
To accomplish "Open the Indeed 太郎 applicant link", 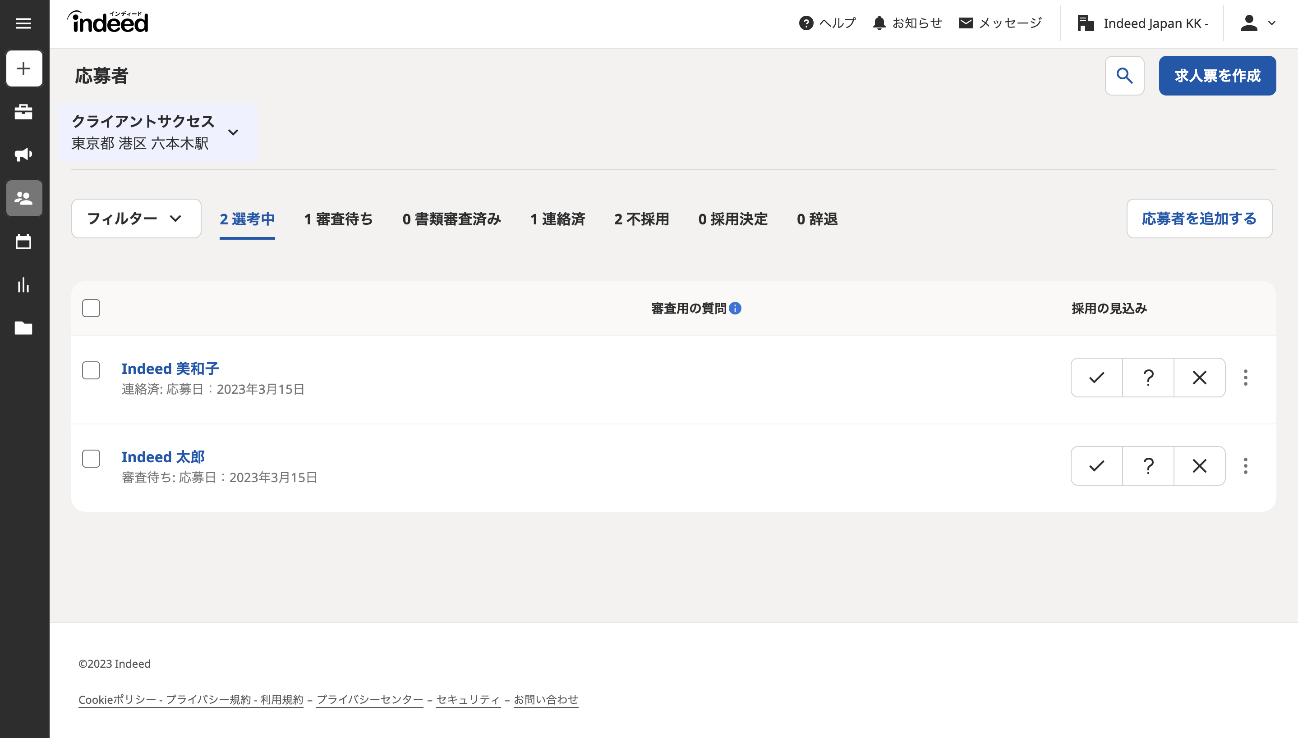I will coord(163,457).
